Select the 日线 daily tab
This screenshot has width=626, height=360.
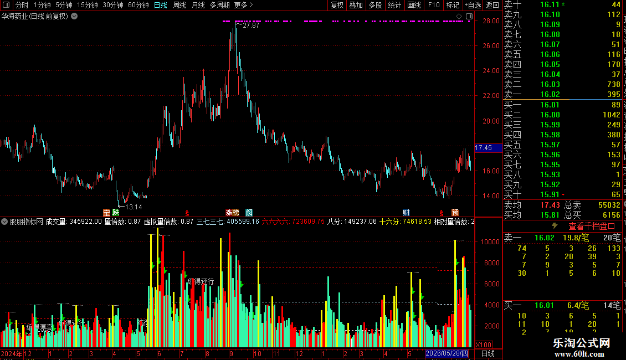point(161,5)
